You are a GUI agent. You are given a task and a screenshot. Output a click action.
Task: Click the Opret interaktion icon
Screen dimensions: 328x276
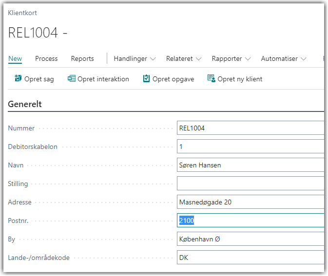click(72, 79)
